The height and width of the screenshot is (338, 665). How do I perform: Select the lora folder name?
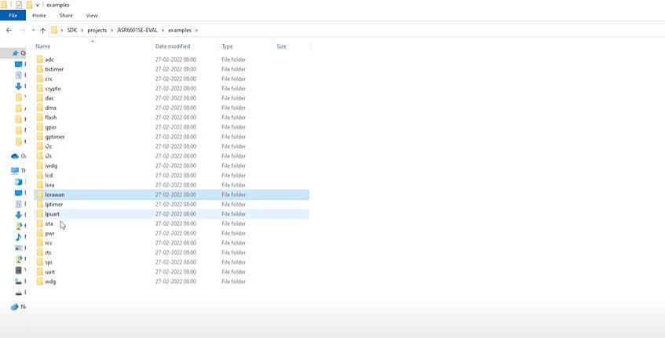(49, 185)
